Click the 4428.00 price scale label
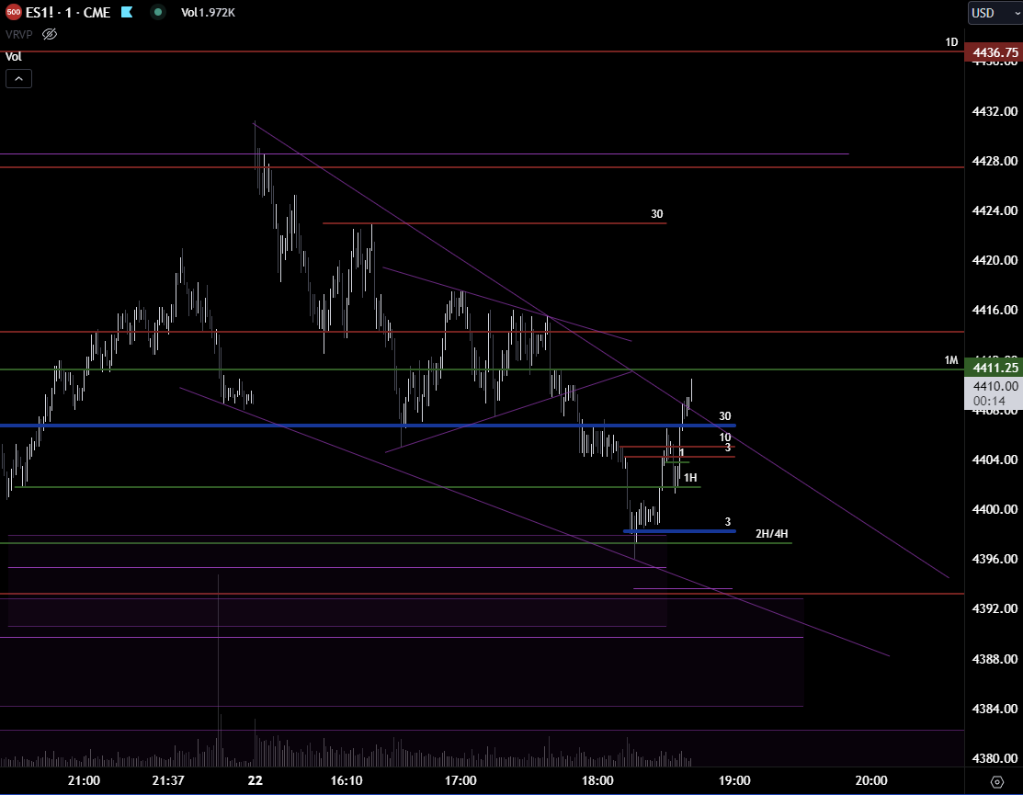Screen dimensions: 1023x795 tap(995, 161)
